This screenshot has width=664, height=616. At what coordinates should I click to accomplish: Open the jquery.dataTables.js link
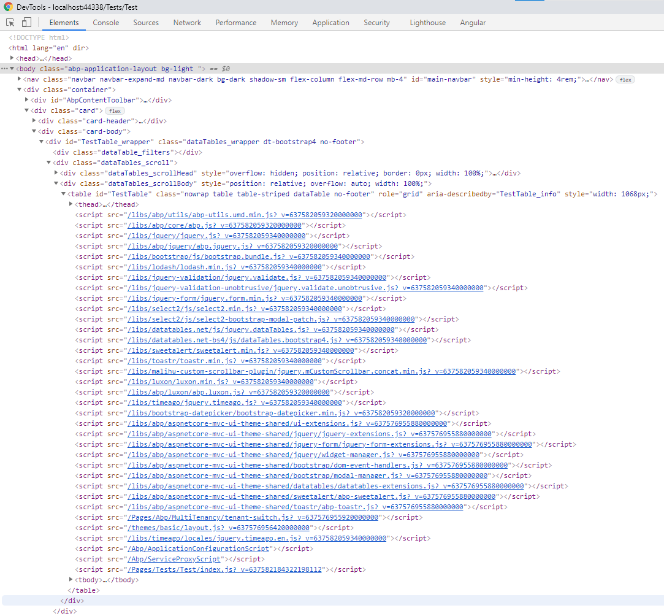click(261, 329)
